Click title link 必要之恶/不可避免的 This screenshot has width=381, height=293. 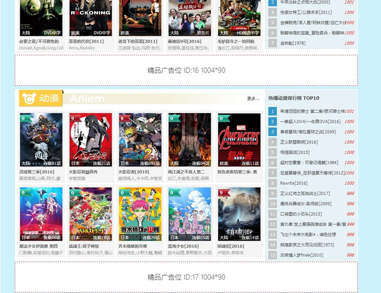(x=39, y=42)
